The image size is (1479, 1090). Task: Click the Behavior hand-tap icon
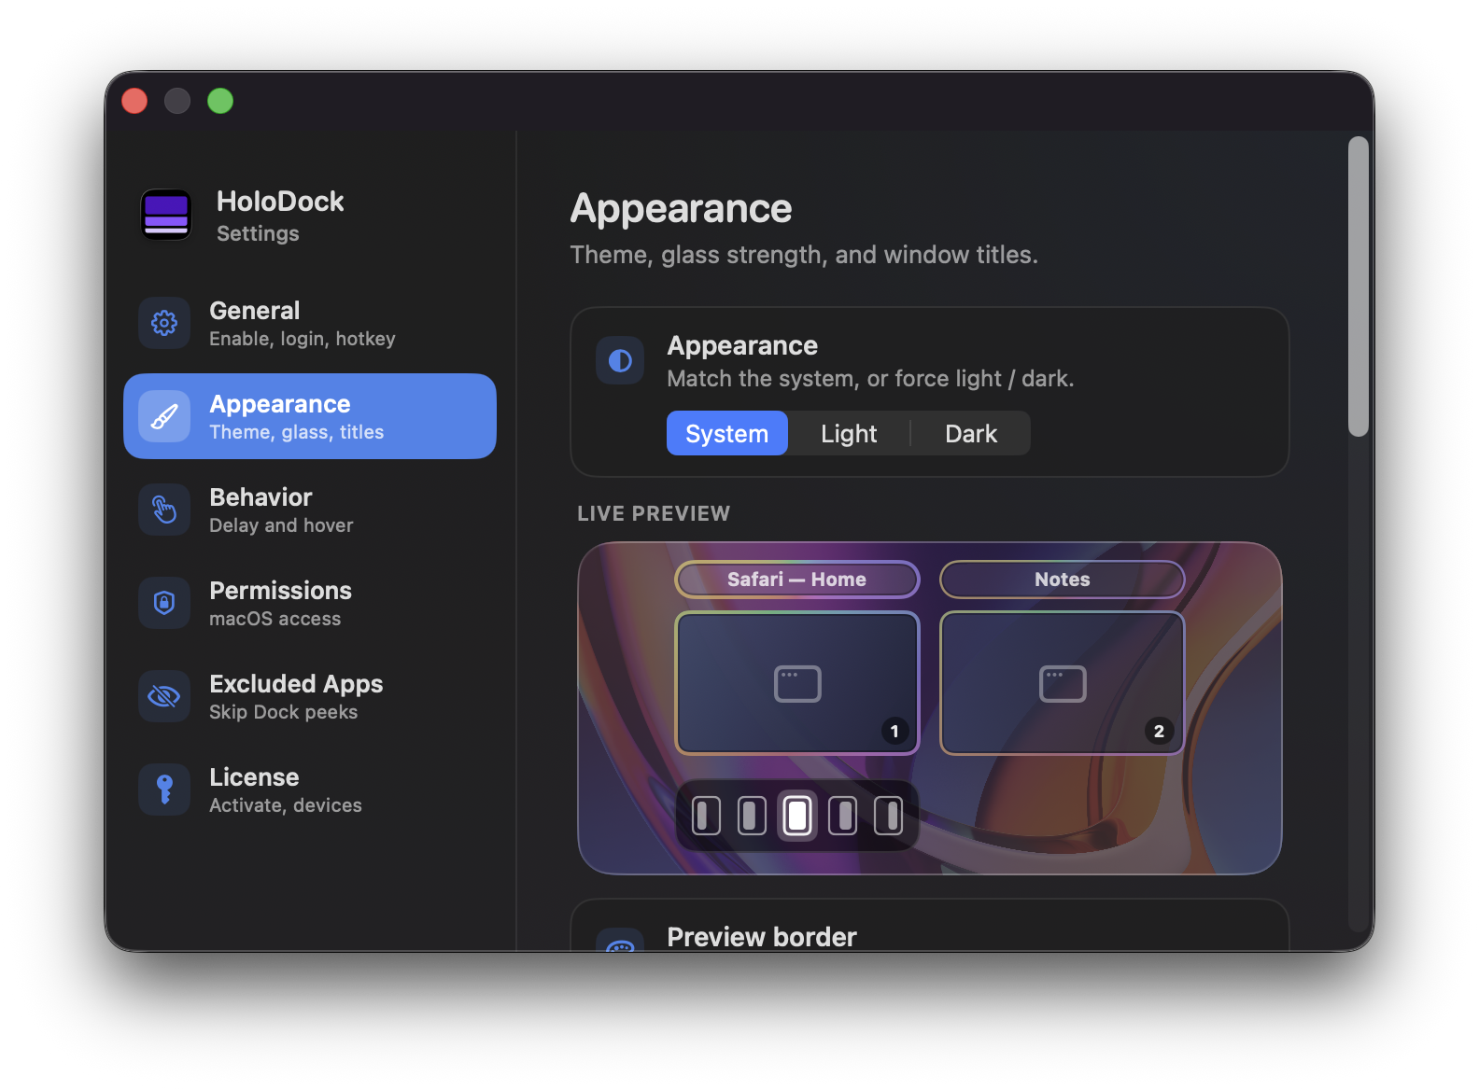[x=164, y=510]
